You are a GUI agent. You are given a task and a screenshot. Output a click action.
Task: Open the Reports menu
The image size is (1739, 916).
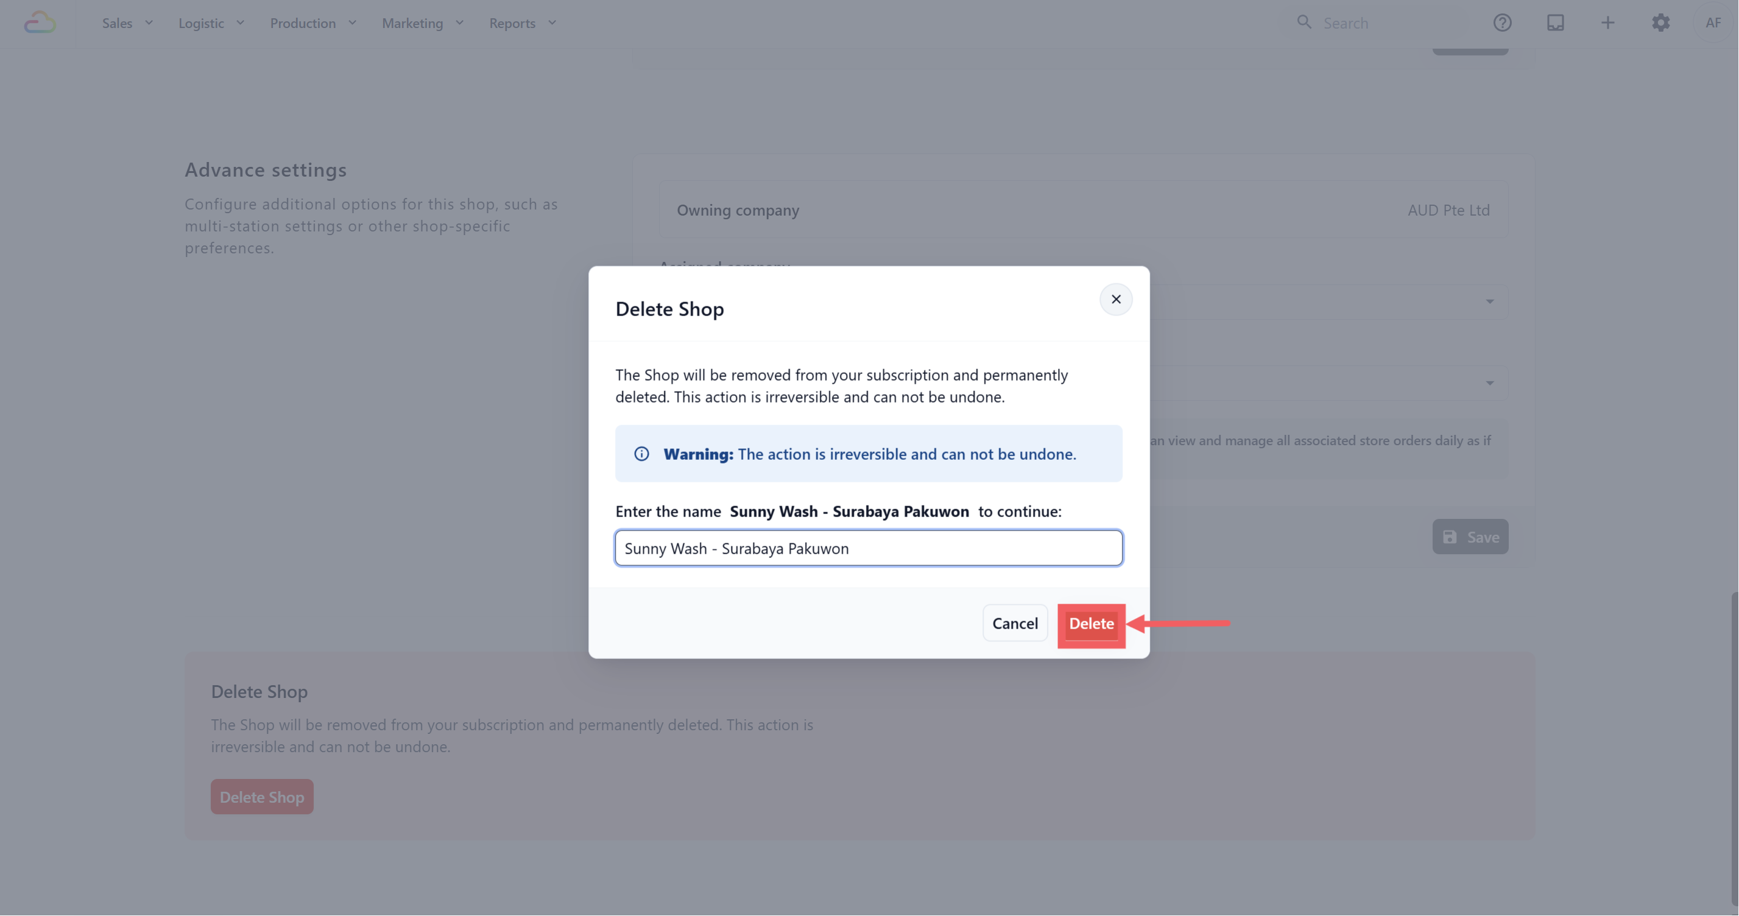coord(523,23)
